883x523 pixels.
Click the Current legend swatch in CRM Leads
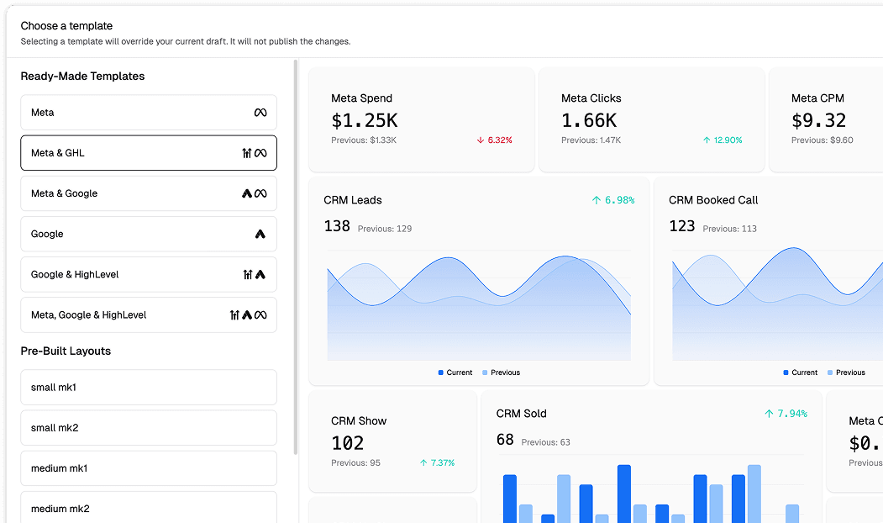(441, 372)
